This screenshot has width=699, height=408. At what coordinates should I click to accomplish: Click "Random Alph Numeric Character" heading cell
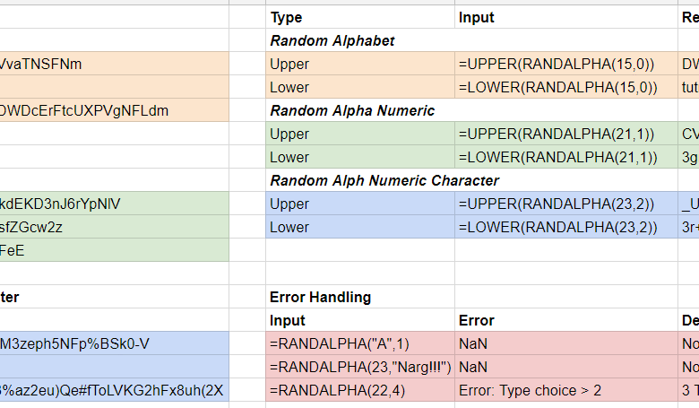358,180
